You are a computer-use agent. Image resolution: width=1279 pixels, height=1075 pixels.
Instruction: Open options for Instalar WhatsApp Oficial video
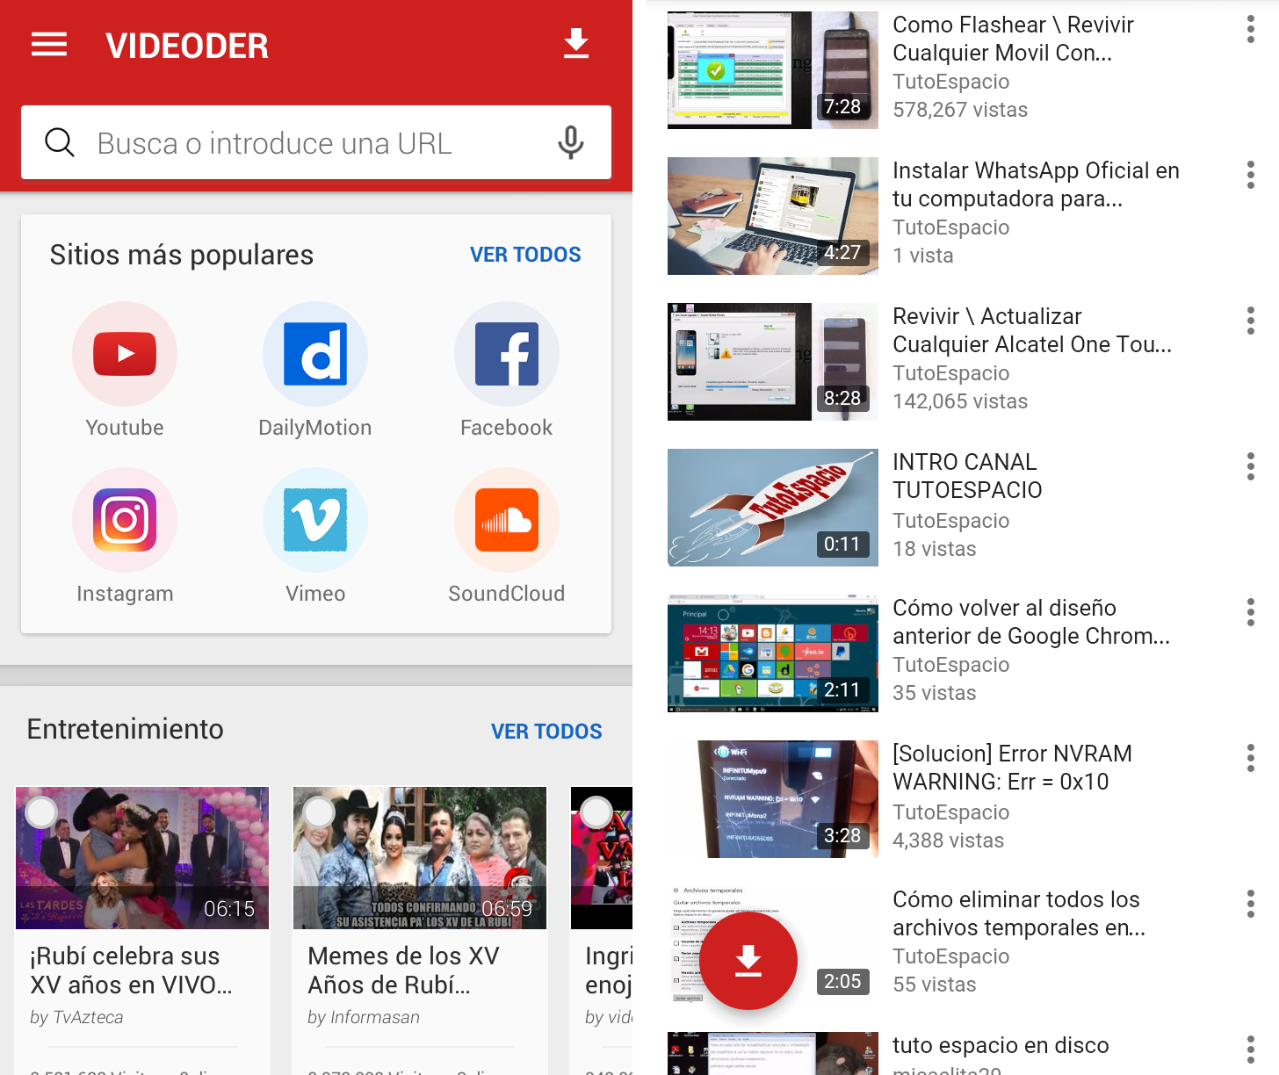(x=1251, y=175)
